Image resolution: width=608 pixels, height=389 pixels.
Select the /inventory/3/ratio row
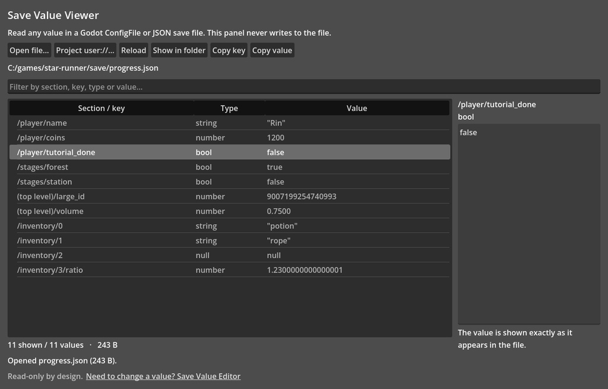(230, 270)
